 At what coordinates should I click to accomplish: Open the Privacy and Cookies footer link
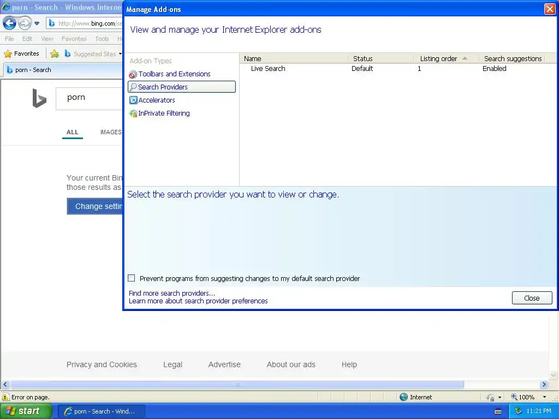pyautogui.click(x=102, y=364)
